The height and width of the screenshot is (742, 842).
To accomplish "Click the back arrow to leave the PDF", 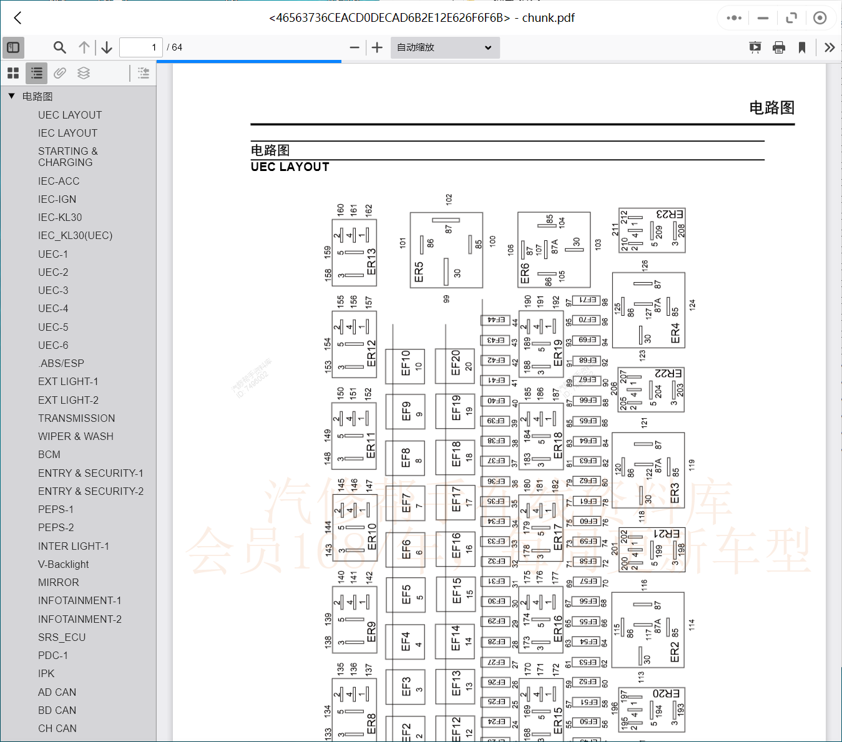I will pyautogui.click(x=17, y=18).
